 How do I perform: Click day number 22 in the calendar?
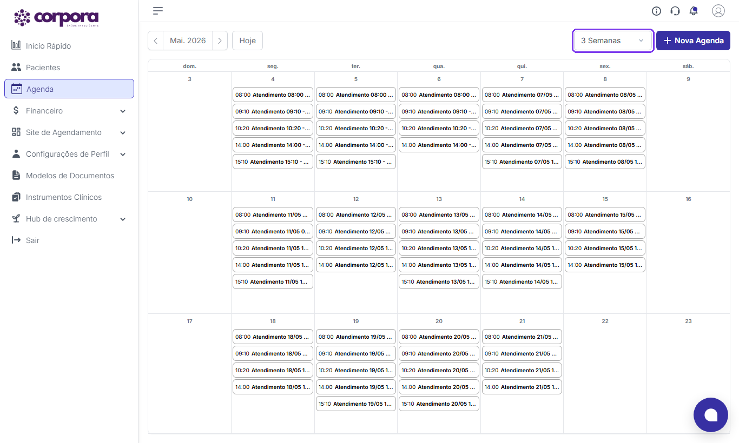(x=605, y=321)
